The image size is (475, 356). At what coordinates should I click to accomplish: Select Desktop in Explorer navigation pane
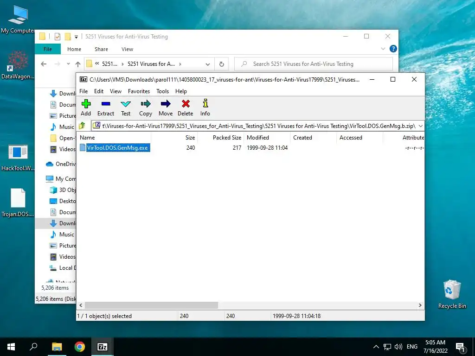pos(63,201)
